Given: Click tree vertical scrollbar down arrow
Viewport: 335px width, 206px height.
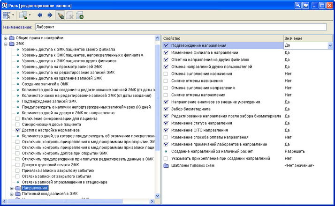Looking at the screenshot, I should 158,196.
